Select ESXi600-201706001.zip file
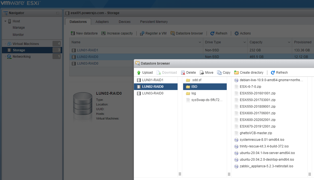 (x=255, y=113)
